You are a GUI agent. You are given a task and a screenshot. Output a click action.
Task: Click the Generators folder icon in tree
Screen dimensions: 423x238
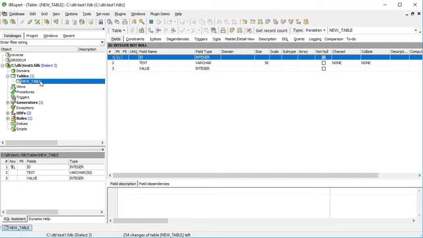pyautogui.click(x=13, y=102)
